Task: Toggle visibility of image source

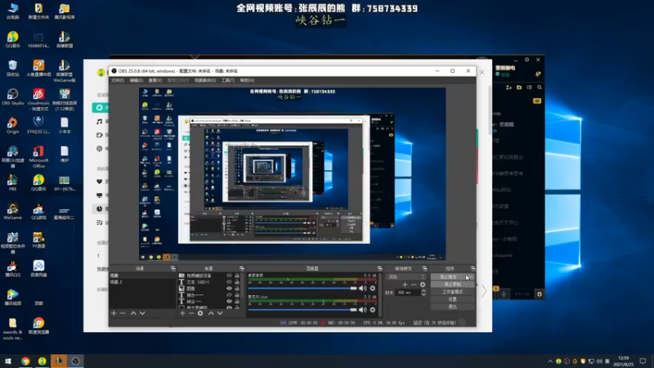Action: tap(229, 289)
